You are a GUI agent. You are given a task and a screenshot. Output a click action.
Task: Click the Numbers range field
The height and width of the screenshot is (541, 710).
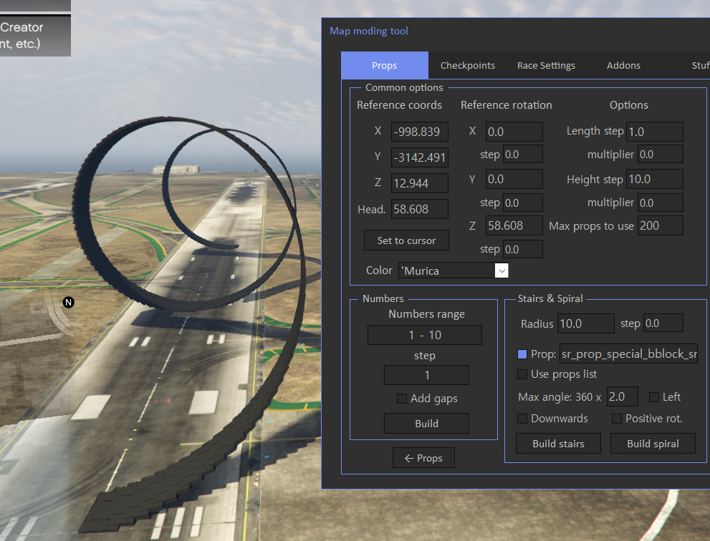425,335
